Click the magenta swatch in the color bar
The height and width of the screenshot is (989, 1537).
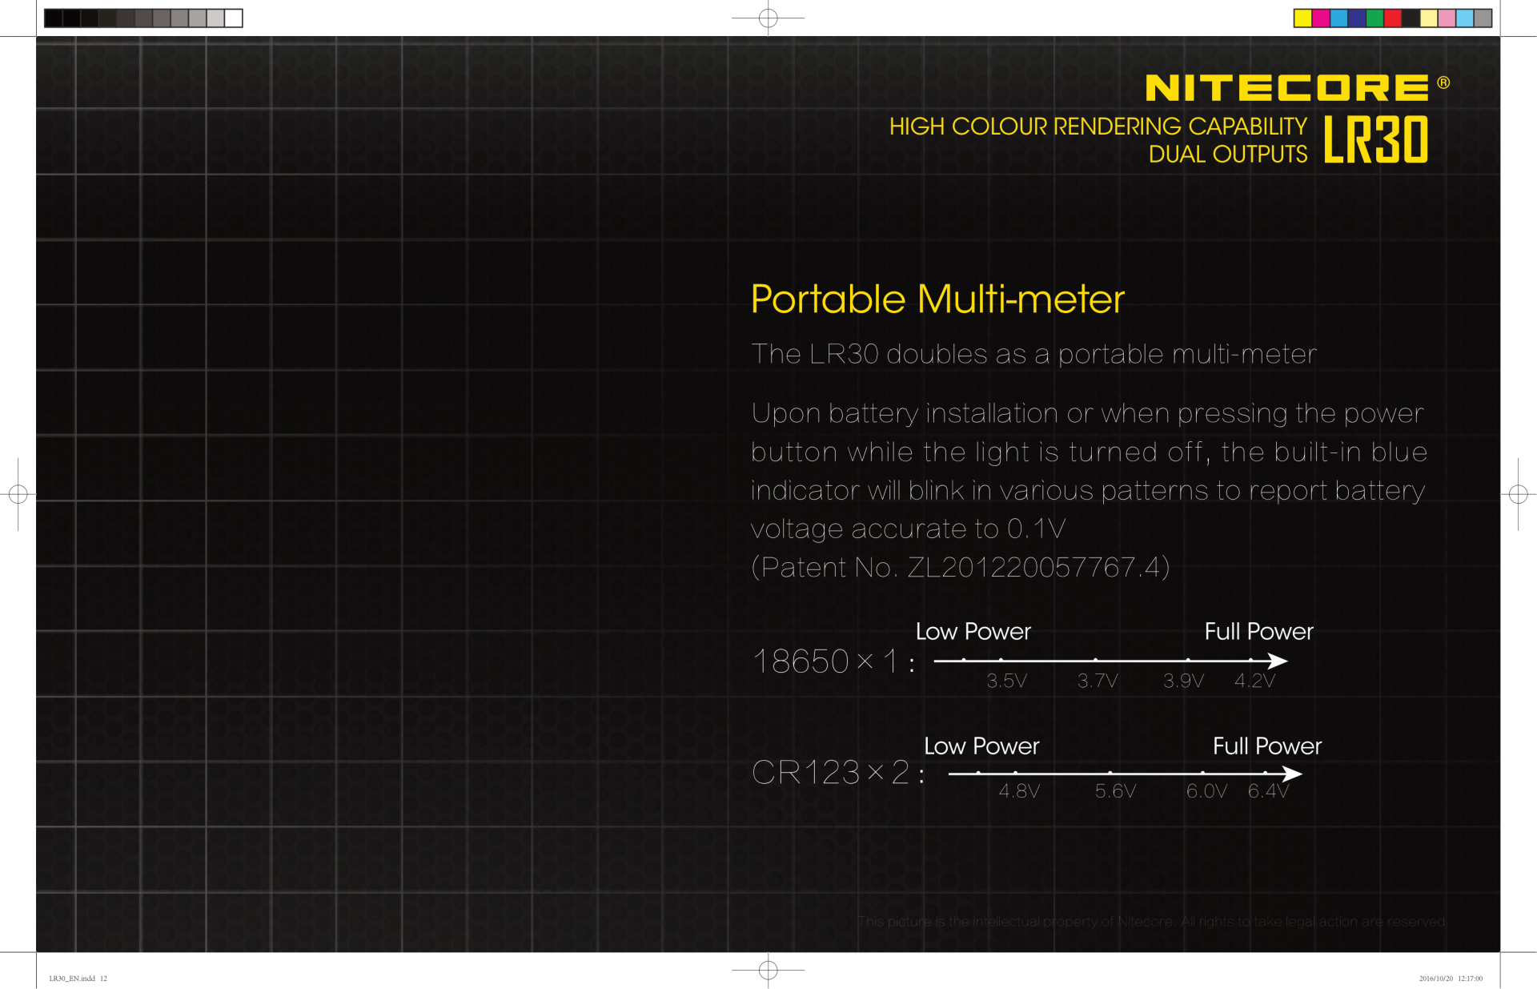click(1321, 18)
